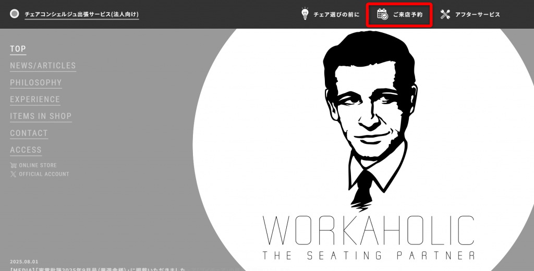Screen dimensions: 534x271
Task: Click the X logo icon beside OFFICIAL ACCOUNT
Action: tap(14, 174)
